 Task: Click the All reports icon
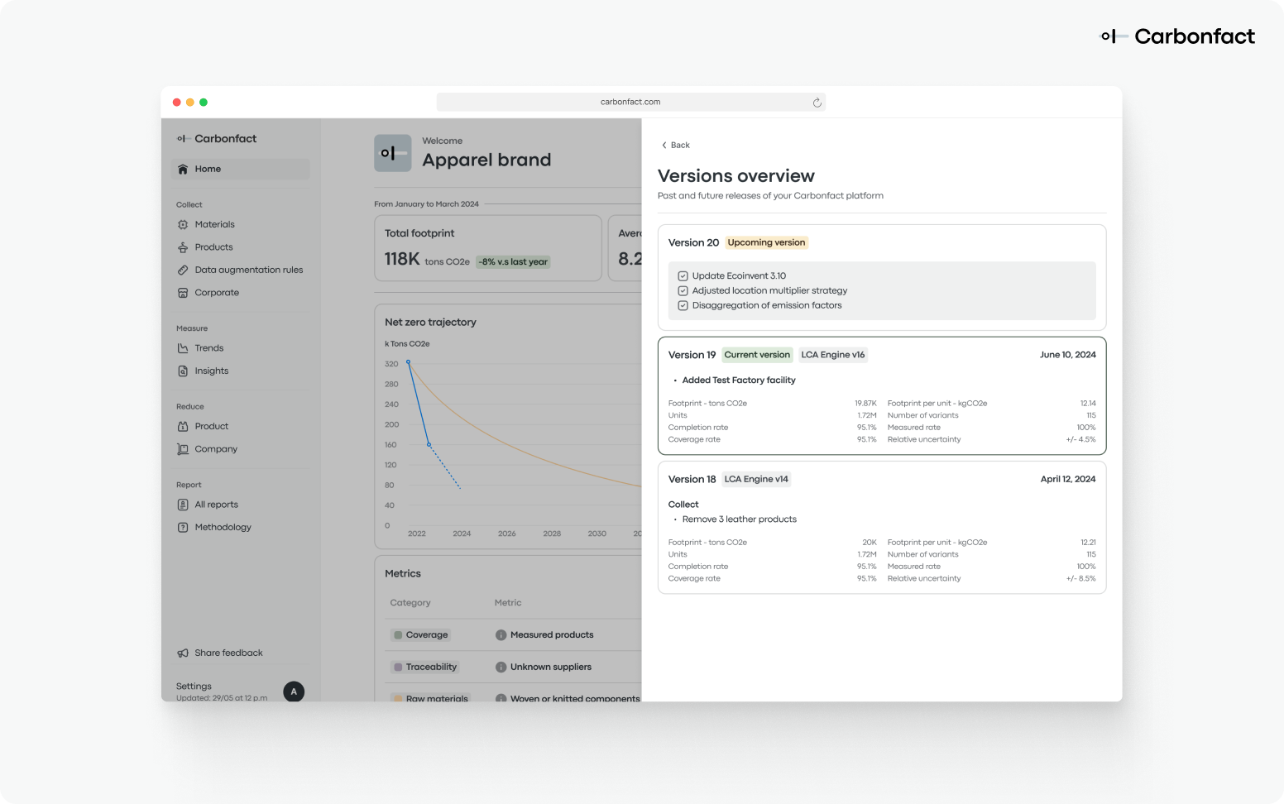183,505
